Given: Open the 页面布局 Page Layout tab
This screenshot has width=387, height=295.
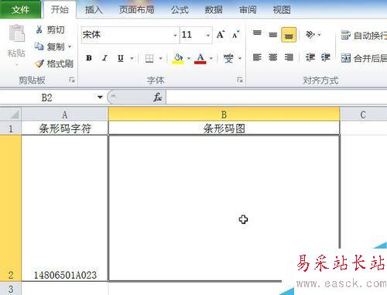Looking at the screenshot, I should 136,10.
